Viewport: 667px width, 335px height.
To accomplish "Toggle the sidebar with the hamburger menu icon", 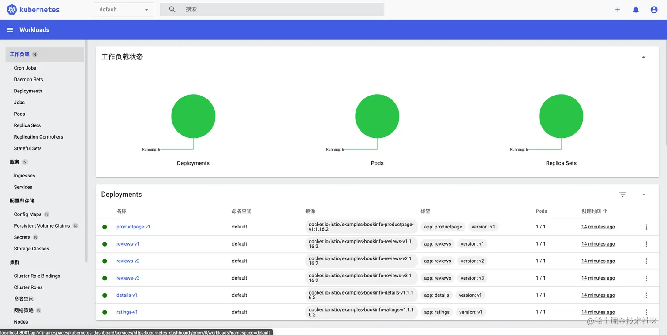I will point(10,29).
